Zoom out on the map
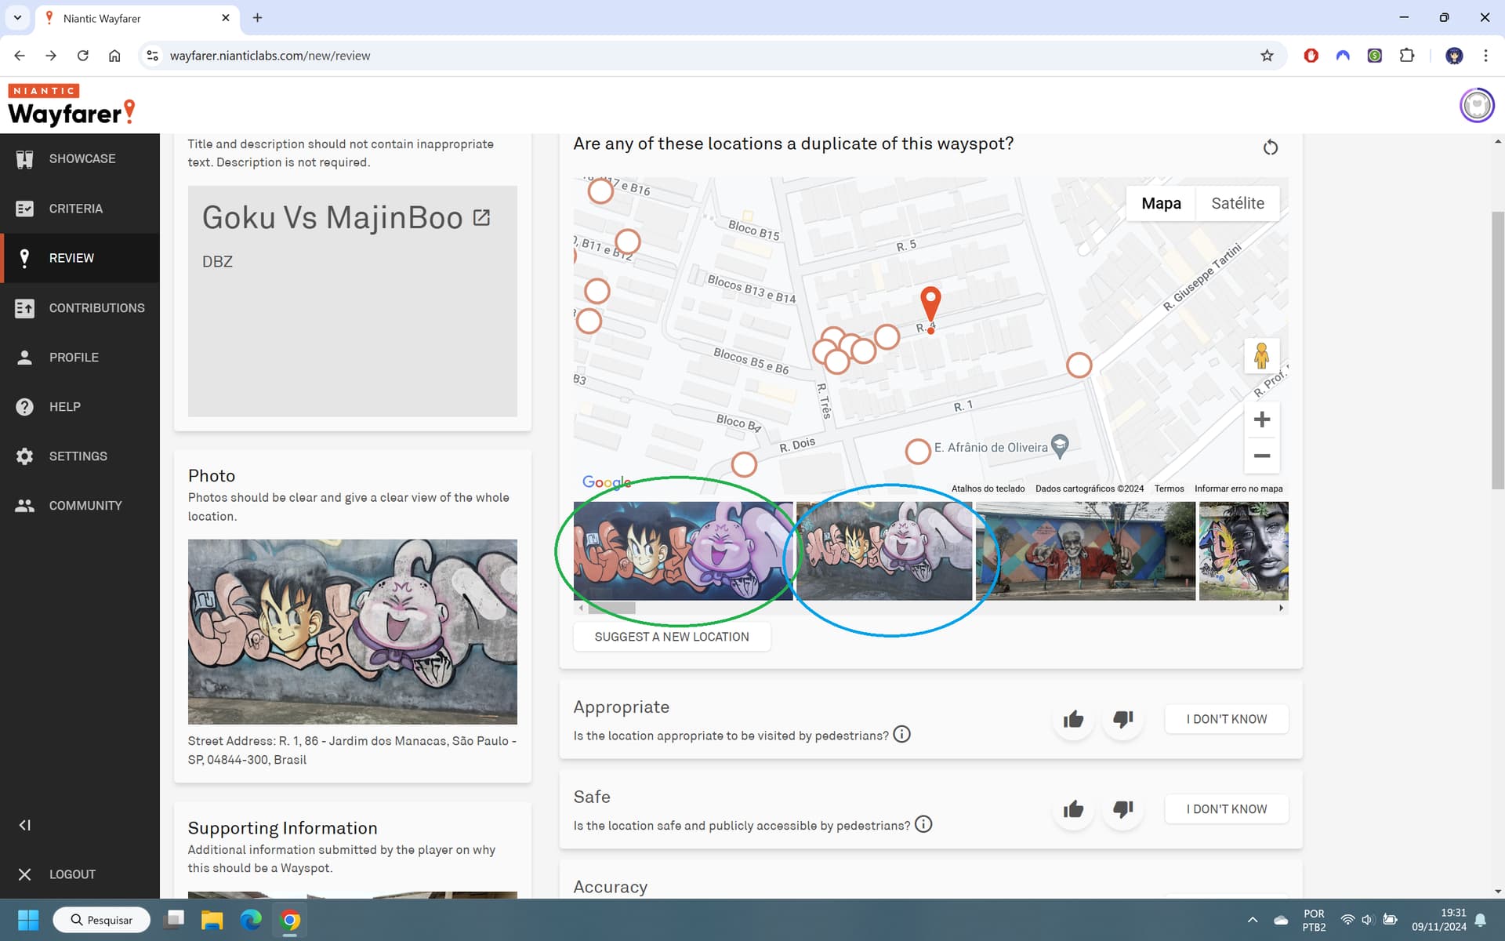Viewport: 1505px width, 941px height. point(1262,456)
